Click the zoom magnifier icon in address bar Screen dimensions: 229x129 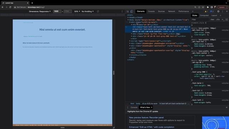pos(195,7)
